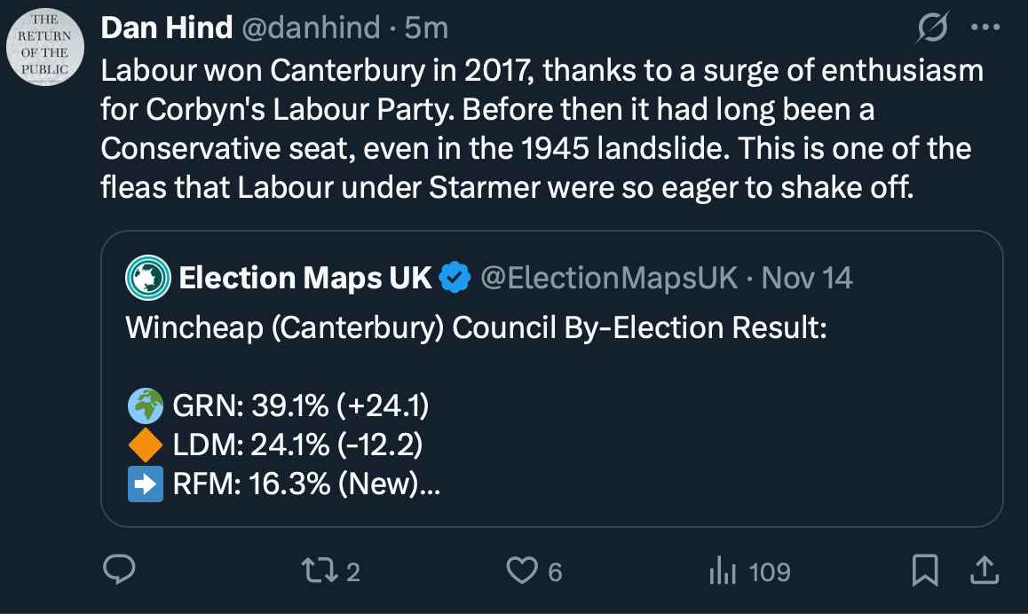1028x614 pixels.
Task: Click the Nov 14 quoted tweet date
Action: coord(807,279)
